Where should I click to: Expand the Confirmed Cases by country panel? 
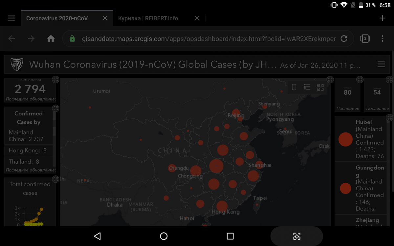click(56, 108)
